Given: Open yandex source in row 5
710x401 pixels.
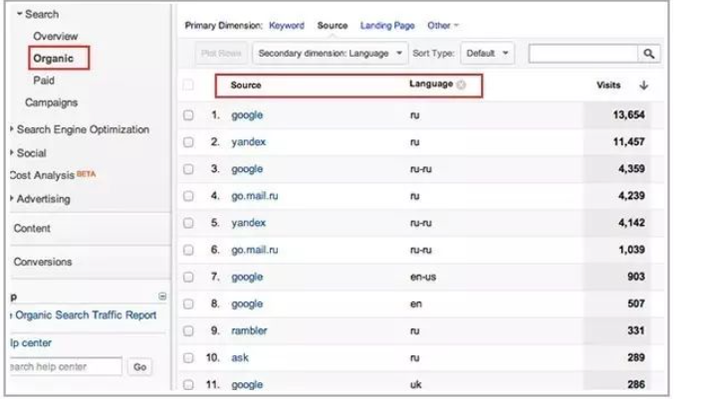Looking at the screenshot, I should 249,223.
